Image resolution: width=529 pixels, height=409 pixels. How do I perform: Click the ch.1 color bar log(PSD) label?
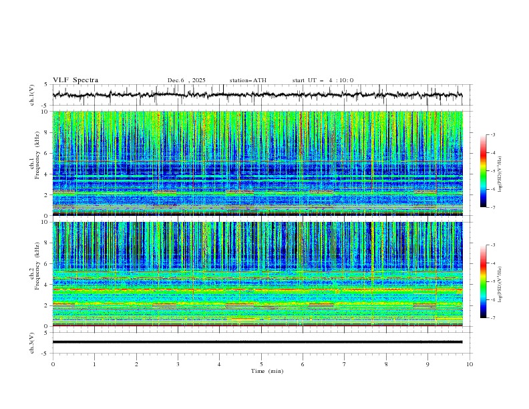(500, 171)
